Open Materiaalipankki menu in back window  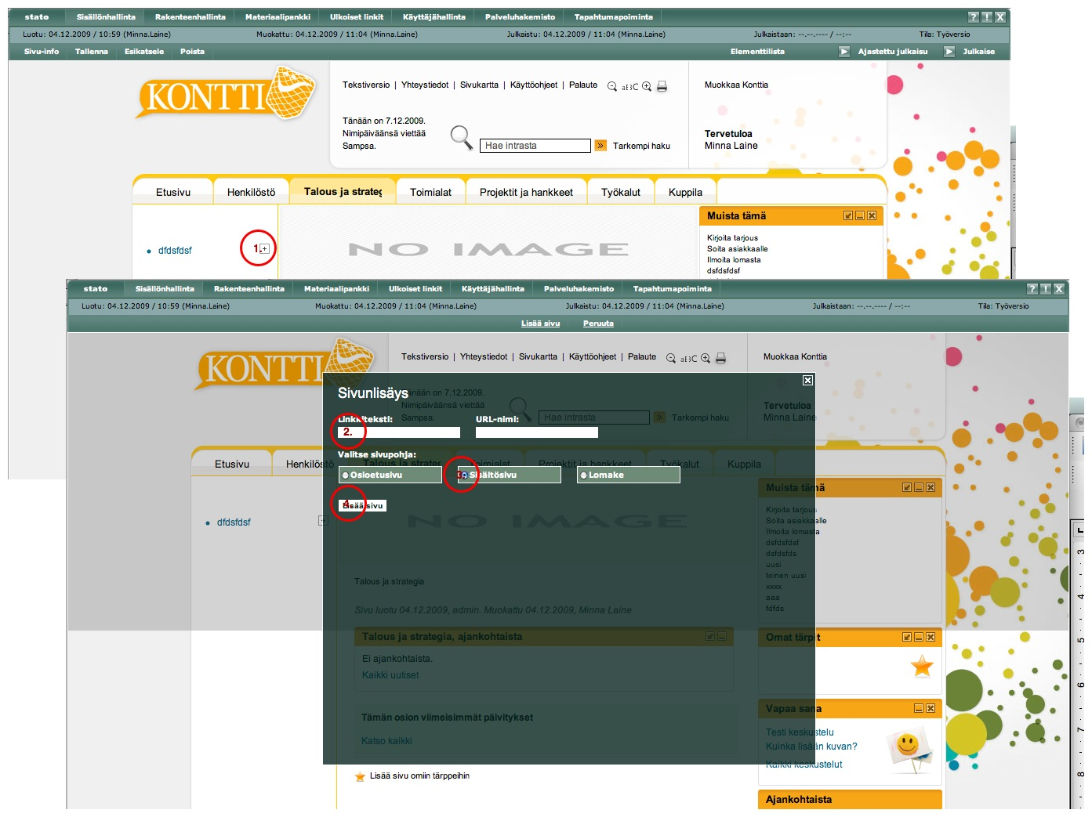click(x=278, y=16)
